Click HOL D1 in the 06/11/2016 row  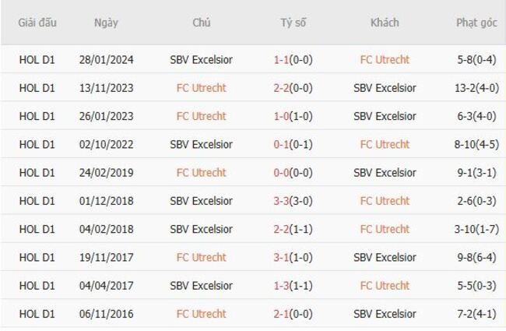tap(37, 314)
